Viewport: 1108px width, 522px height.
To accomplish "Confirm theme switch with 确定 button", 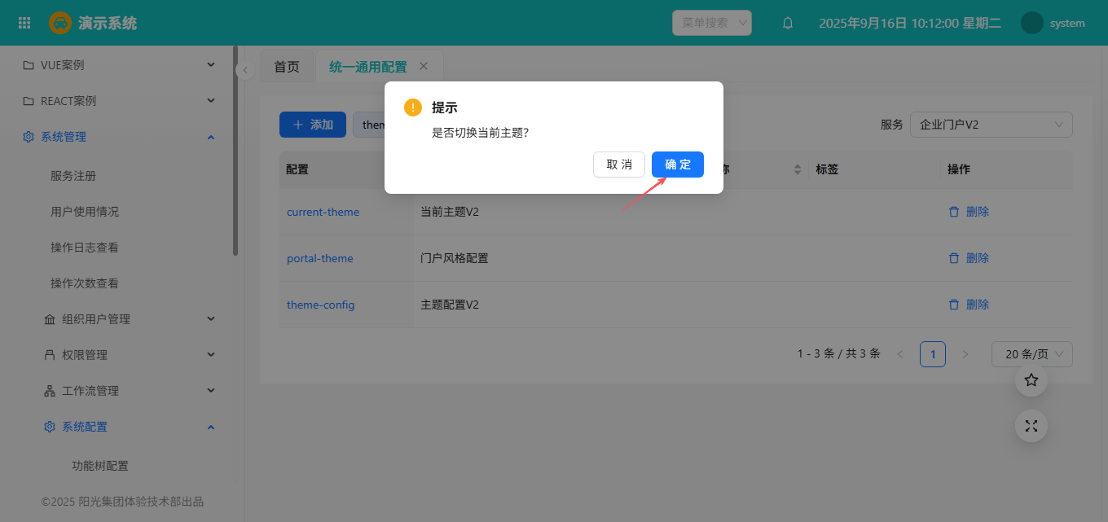I will pos(677,164).
